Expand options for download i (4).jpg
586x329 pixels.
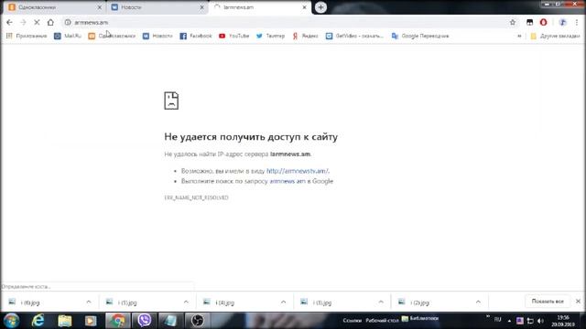click(283, 302)
